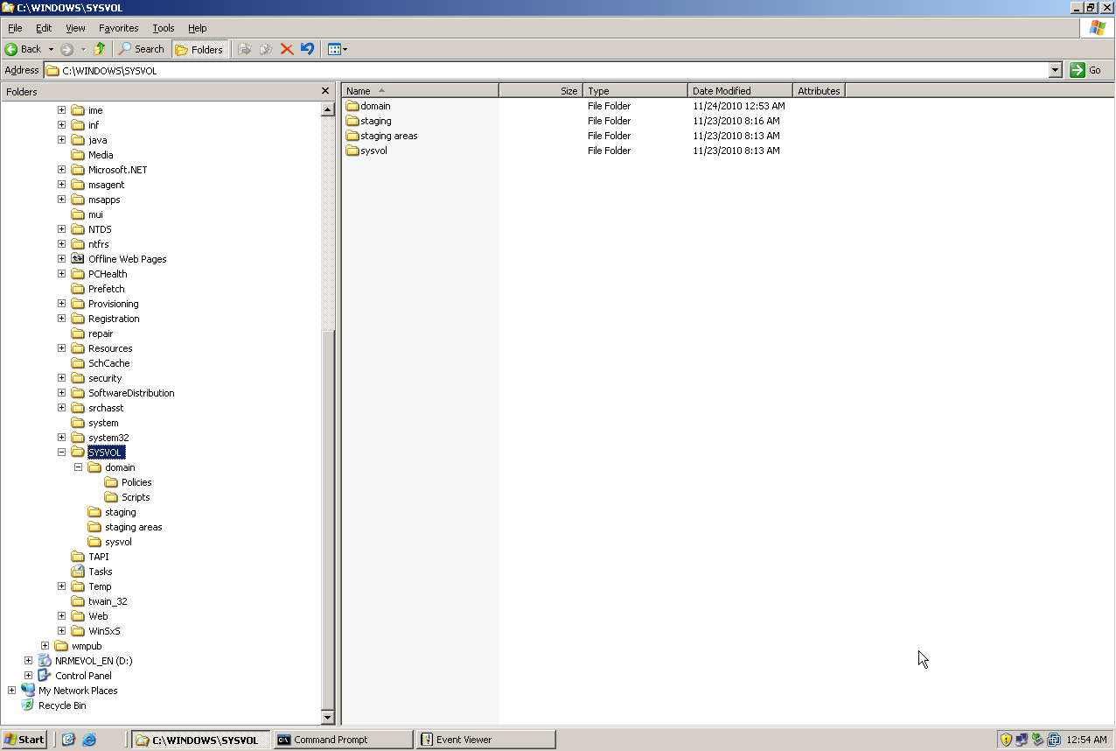Click the yellow shield tray icon
The width and height of the screenshot is (1116, 751).
coord(1006,740)
